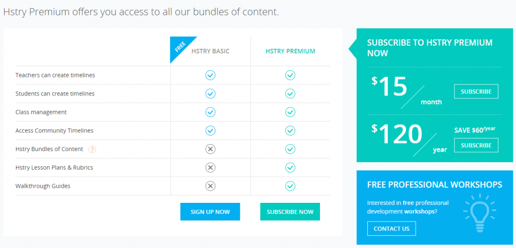
Task: Select the HSTRY PREMIUM column header
Action: coord(290,51)
